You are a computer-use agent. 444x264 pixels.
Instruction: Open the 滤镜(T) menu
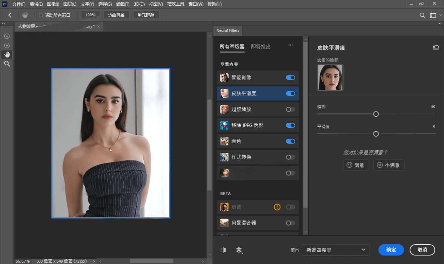[x=123, y=4]
